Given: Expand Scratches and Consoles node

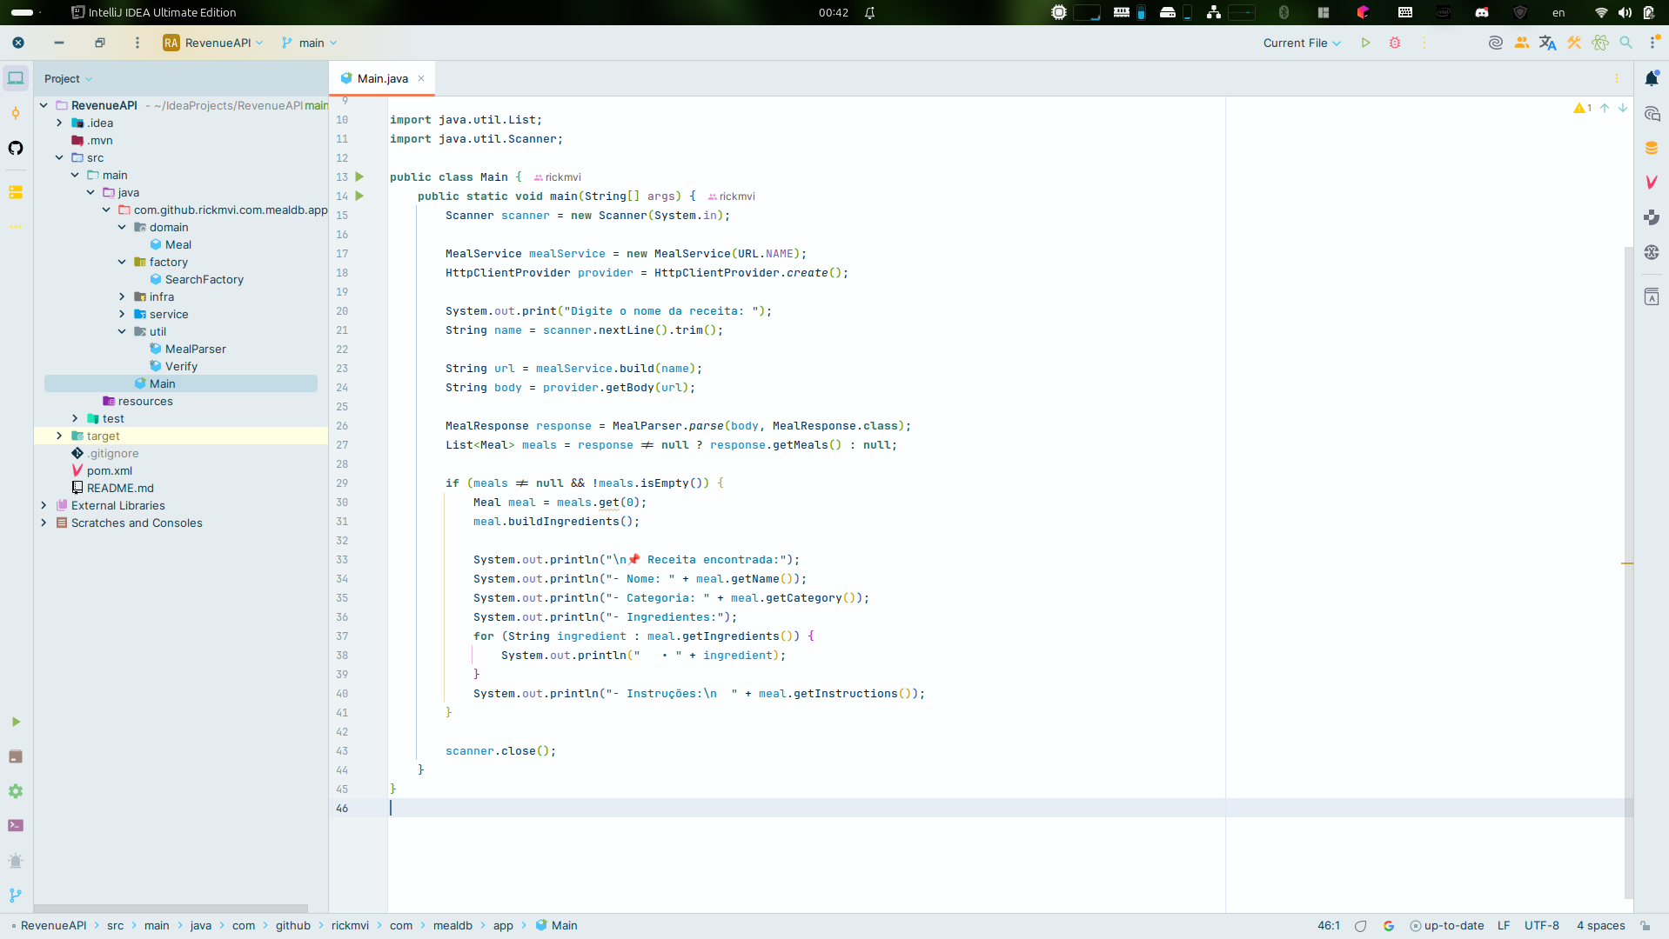Looking at the screenshot, I should click(44, 523).
